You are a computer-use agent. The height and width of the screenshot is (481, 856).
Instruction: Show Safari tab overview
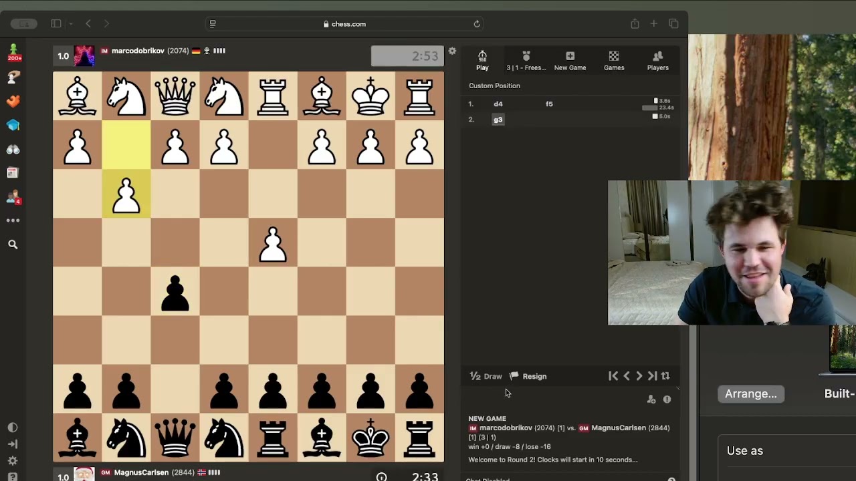[x=673, y=24]
